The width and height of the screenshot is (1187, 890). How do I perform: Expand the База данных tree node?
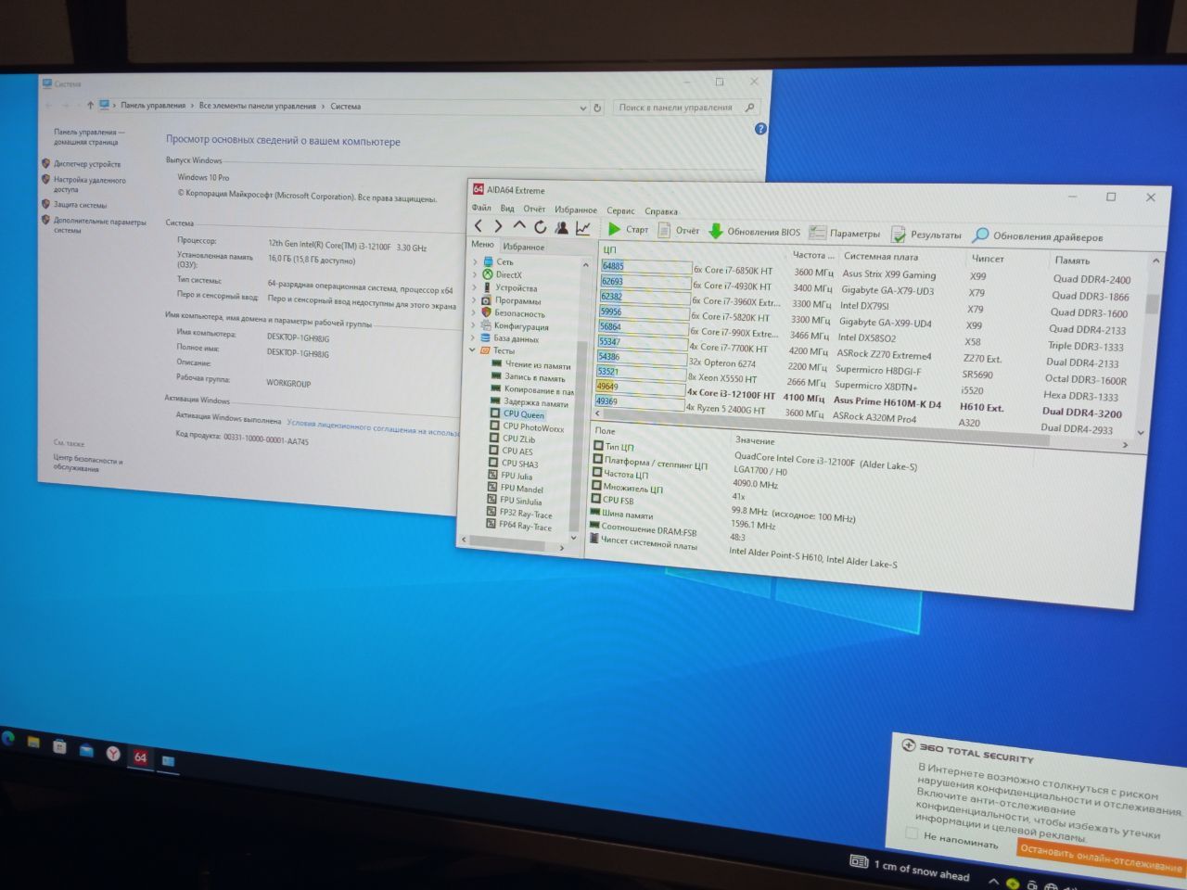474,337
